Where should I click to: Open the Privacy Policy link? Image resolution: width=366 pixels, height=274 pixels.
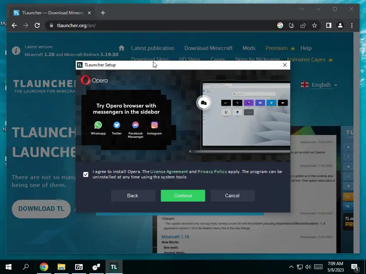(212, 172)
